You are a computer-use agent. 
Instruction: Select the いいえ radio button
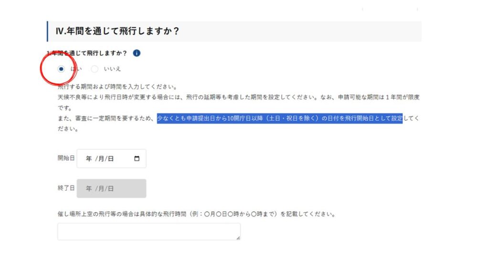click(x=95, y=69)
